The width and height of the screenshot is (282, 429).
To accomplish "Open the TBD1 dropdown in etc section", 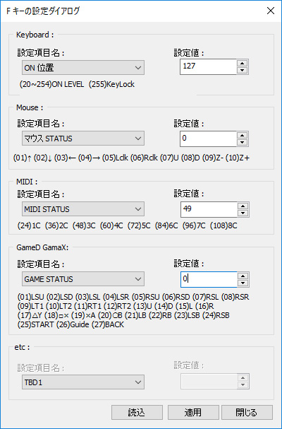I will 83,382.
